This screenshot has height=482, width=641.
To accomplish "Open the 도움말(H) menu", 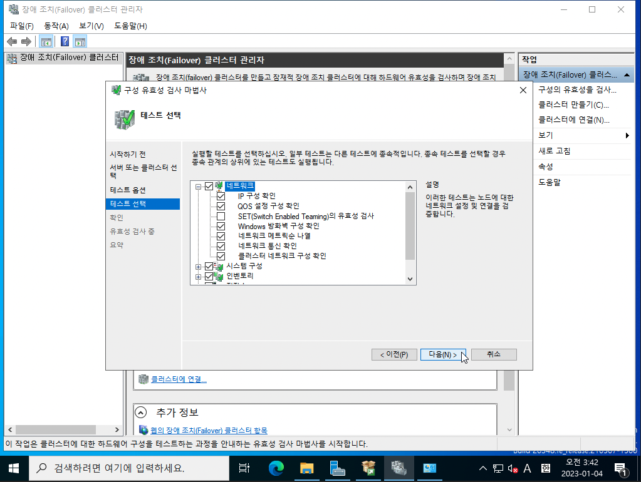I will 130,26.
